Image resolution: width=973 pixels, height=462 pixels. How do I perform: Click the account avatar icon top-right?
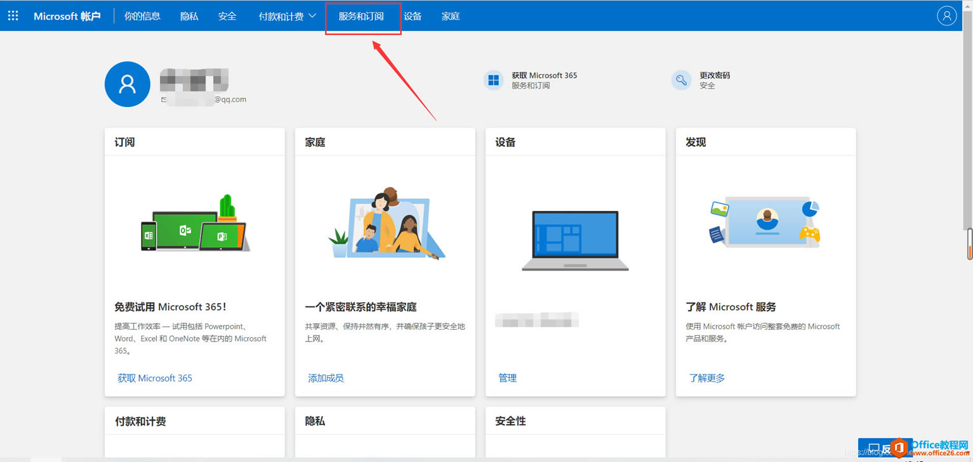(946, 15)
